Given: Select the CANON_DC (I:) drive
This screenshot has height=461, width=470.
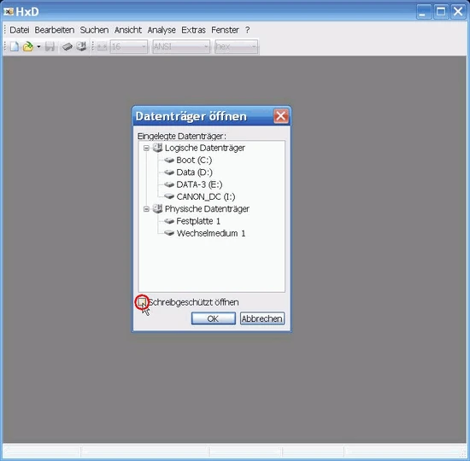Looking at the screenshot, I should point(206,197).
